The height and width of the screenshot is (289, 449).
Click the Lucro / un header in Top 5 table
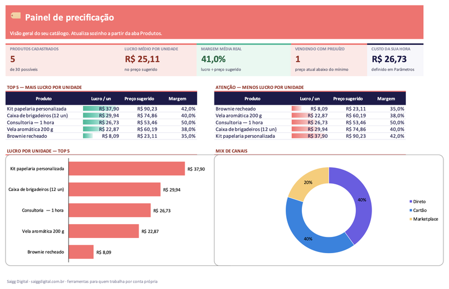pos(101,99)
